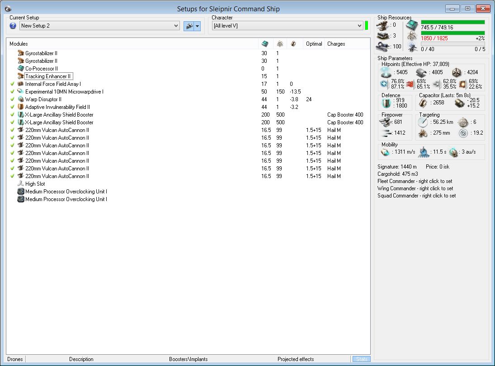The width and height of the screenshot is (495, 366).
Task: Click the warp speed icon 3 au/s
Action: tap(454, 152)
